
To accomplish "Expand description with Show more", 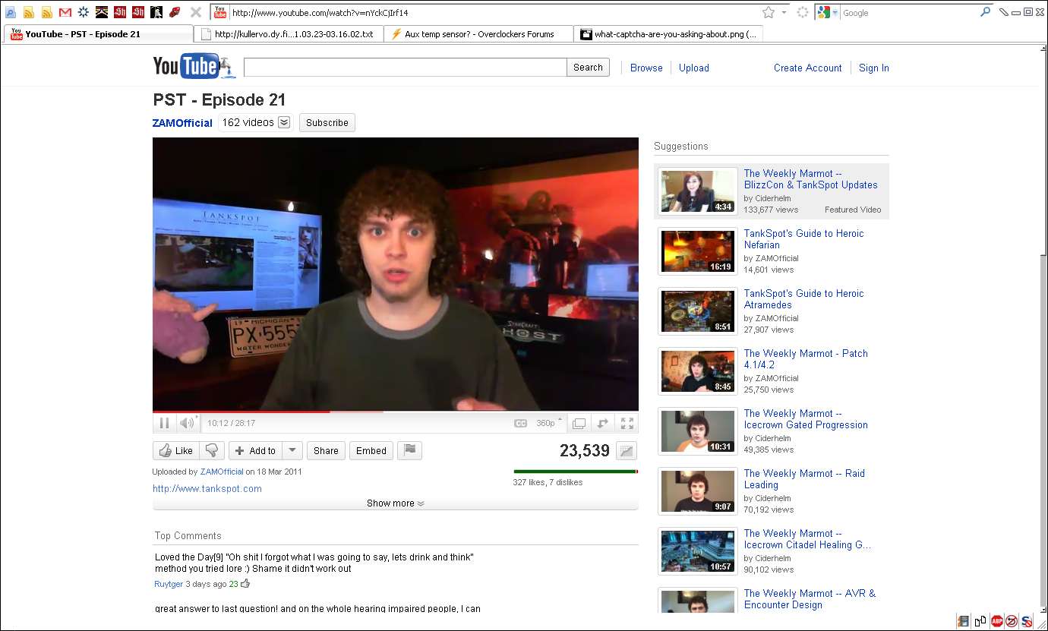I will coord(395,503).
